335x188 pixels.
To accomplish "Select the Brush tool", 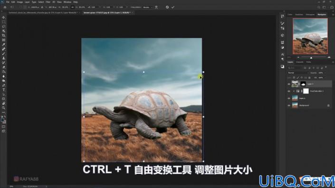I will coord(4,54).
